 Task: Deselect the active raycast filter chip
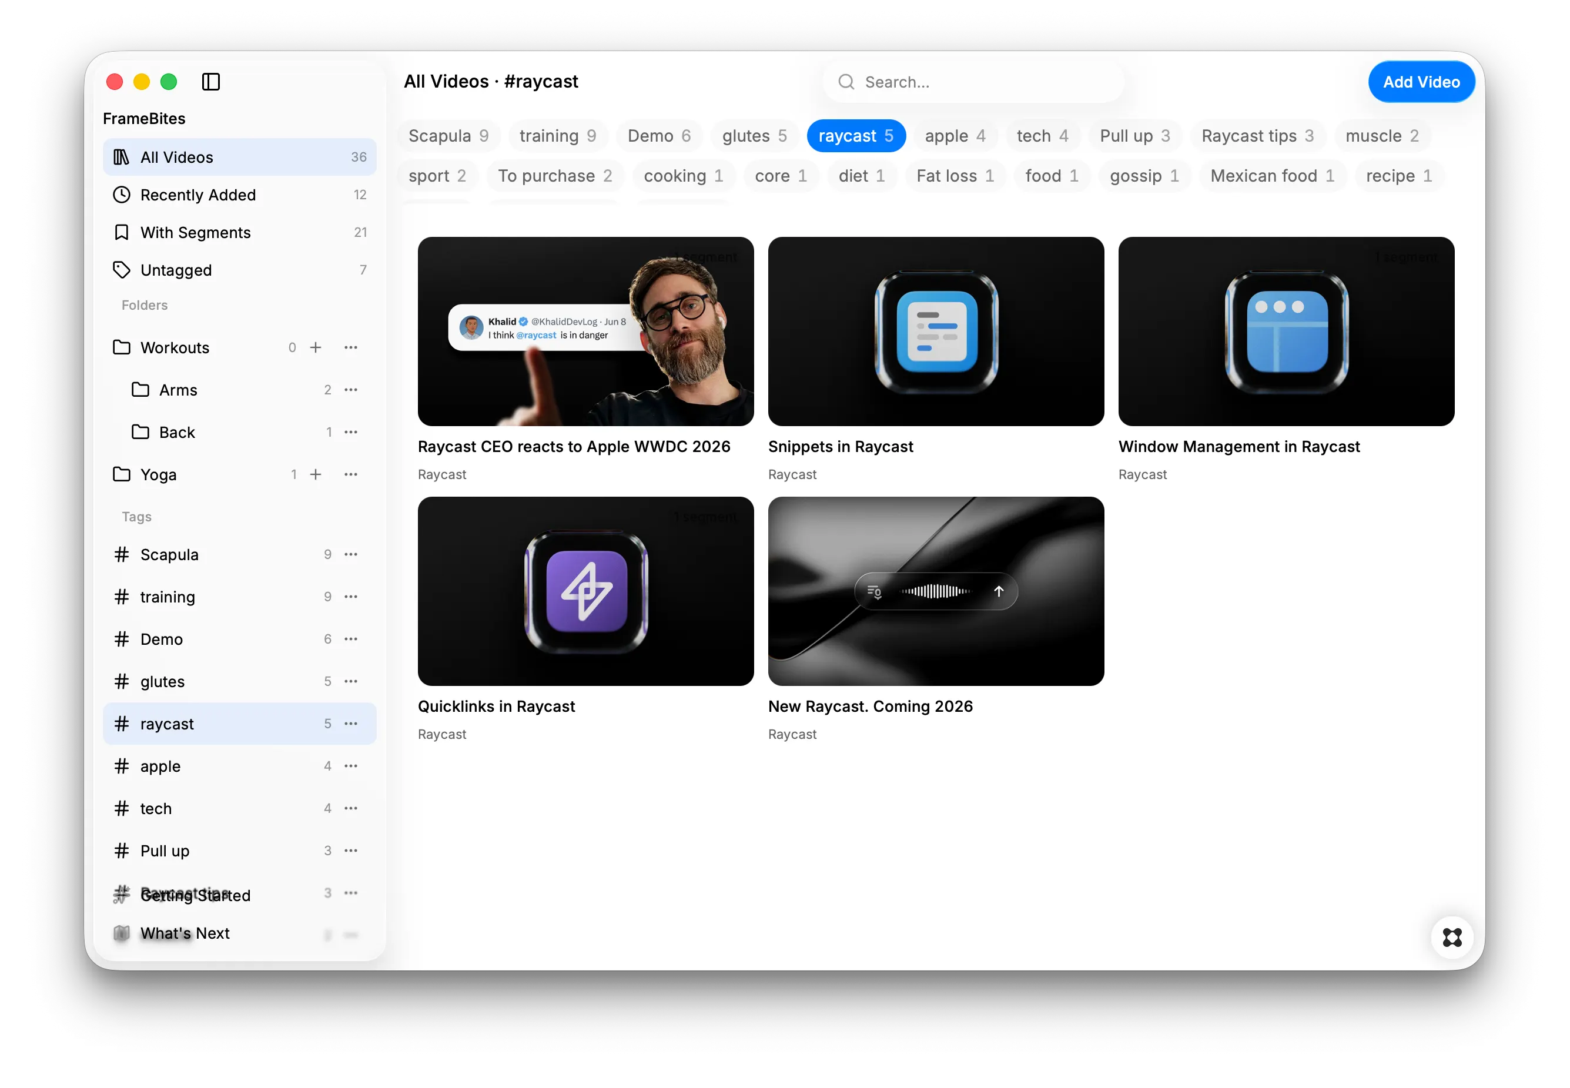click(x=856, y=136)
